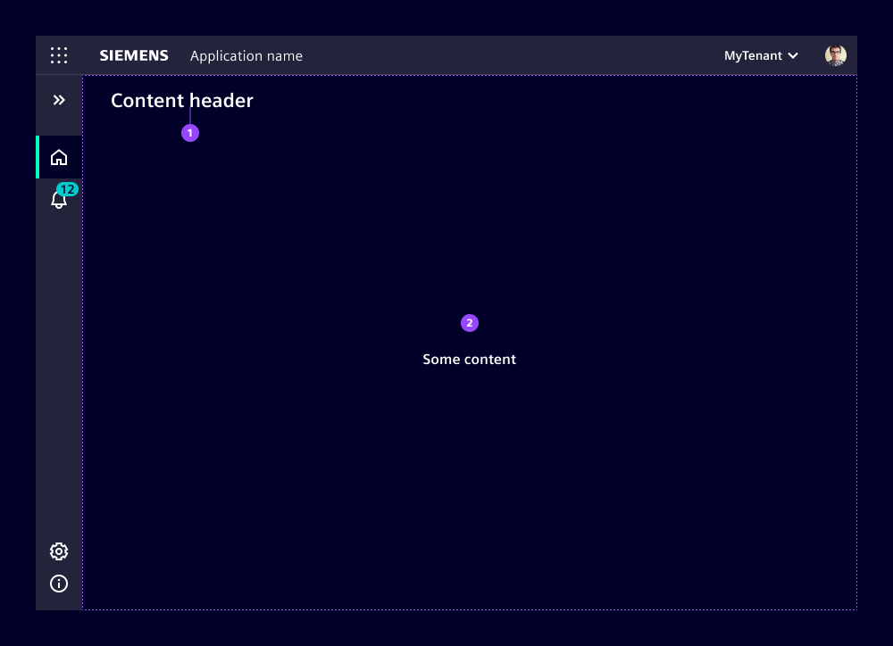
Task: Open the notifications bell icon
Action: [x=58, y=202]
